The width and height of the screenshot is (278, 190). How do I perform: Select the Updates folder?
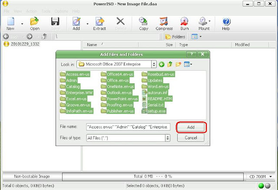pos(152,81)
